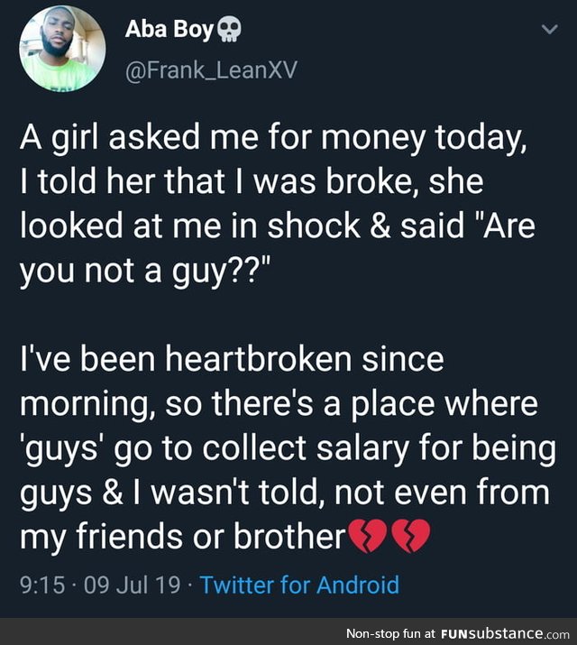This screenshot has height=645, width=577.
Task: Click the "my friends or brother" line
Action: click(183, 537)
